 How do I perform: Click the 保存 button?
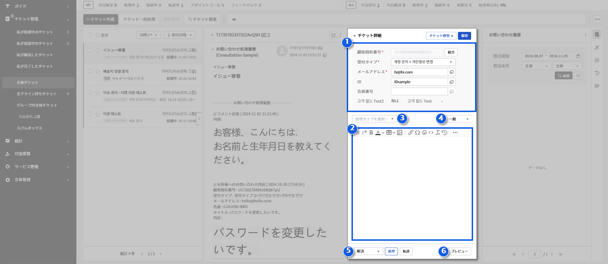(x=465, y=36)
